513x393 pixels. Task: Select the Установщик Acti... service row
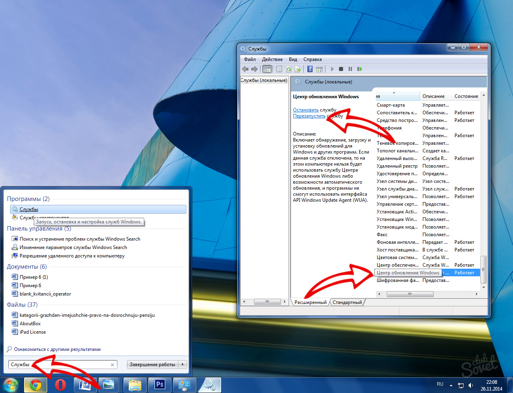pos(427,212)
